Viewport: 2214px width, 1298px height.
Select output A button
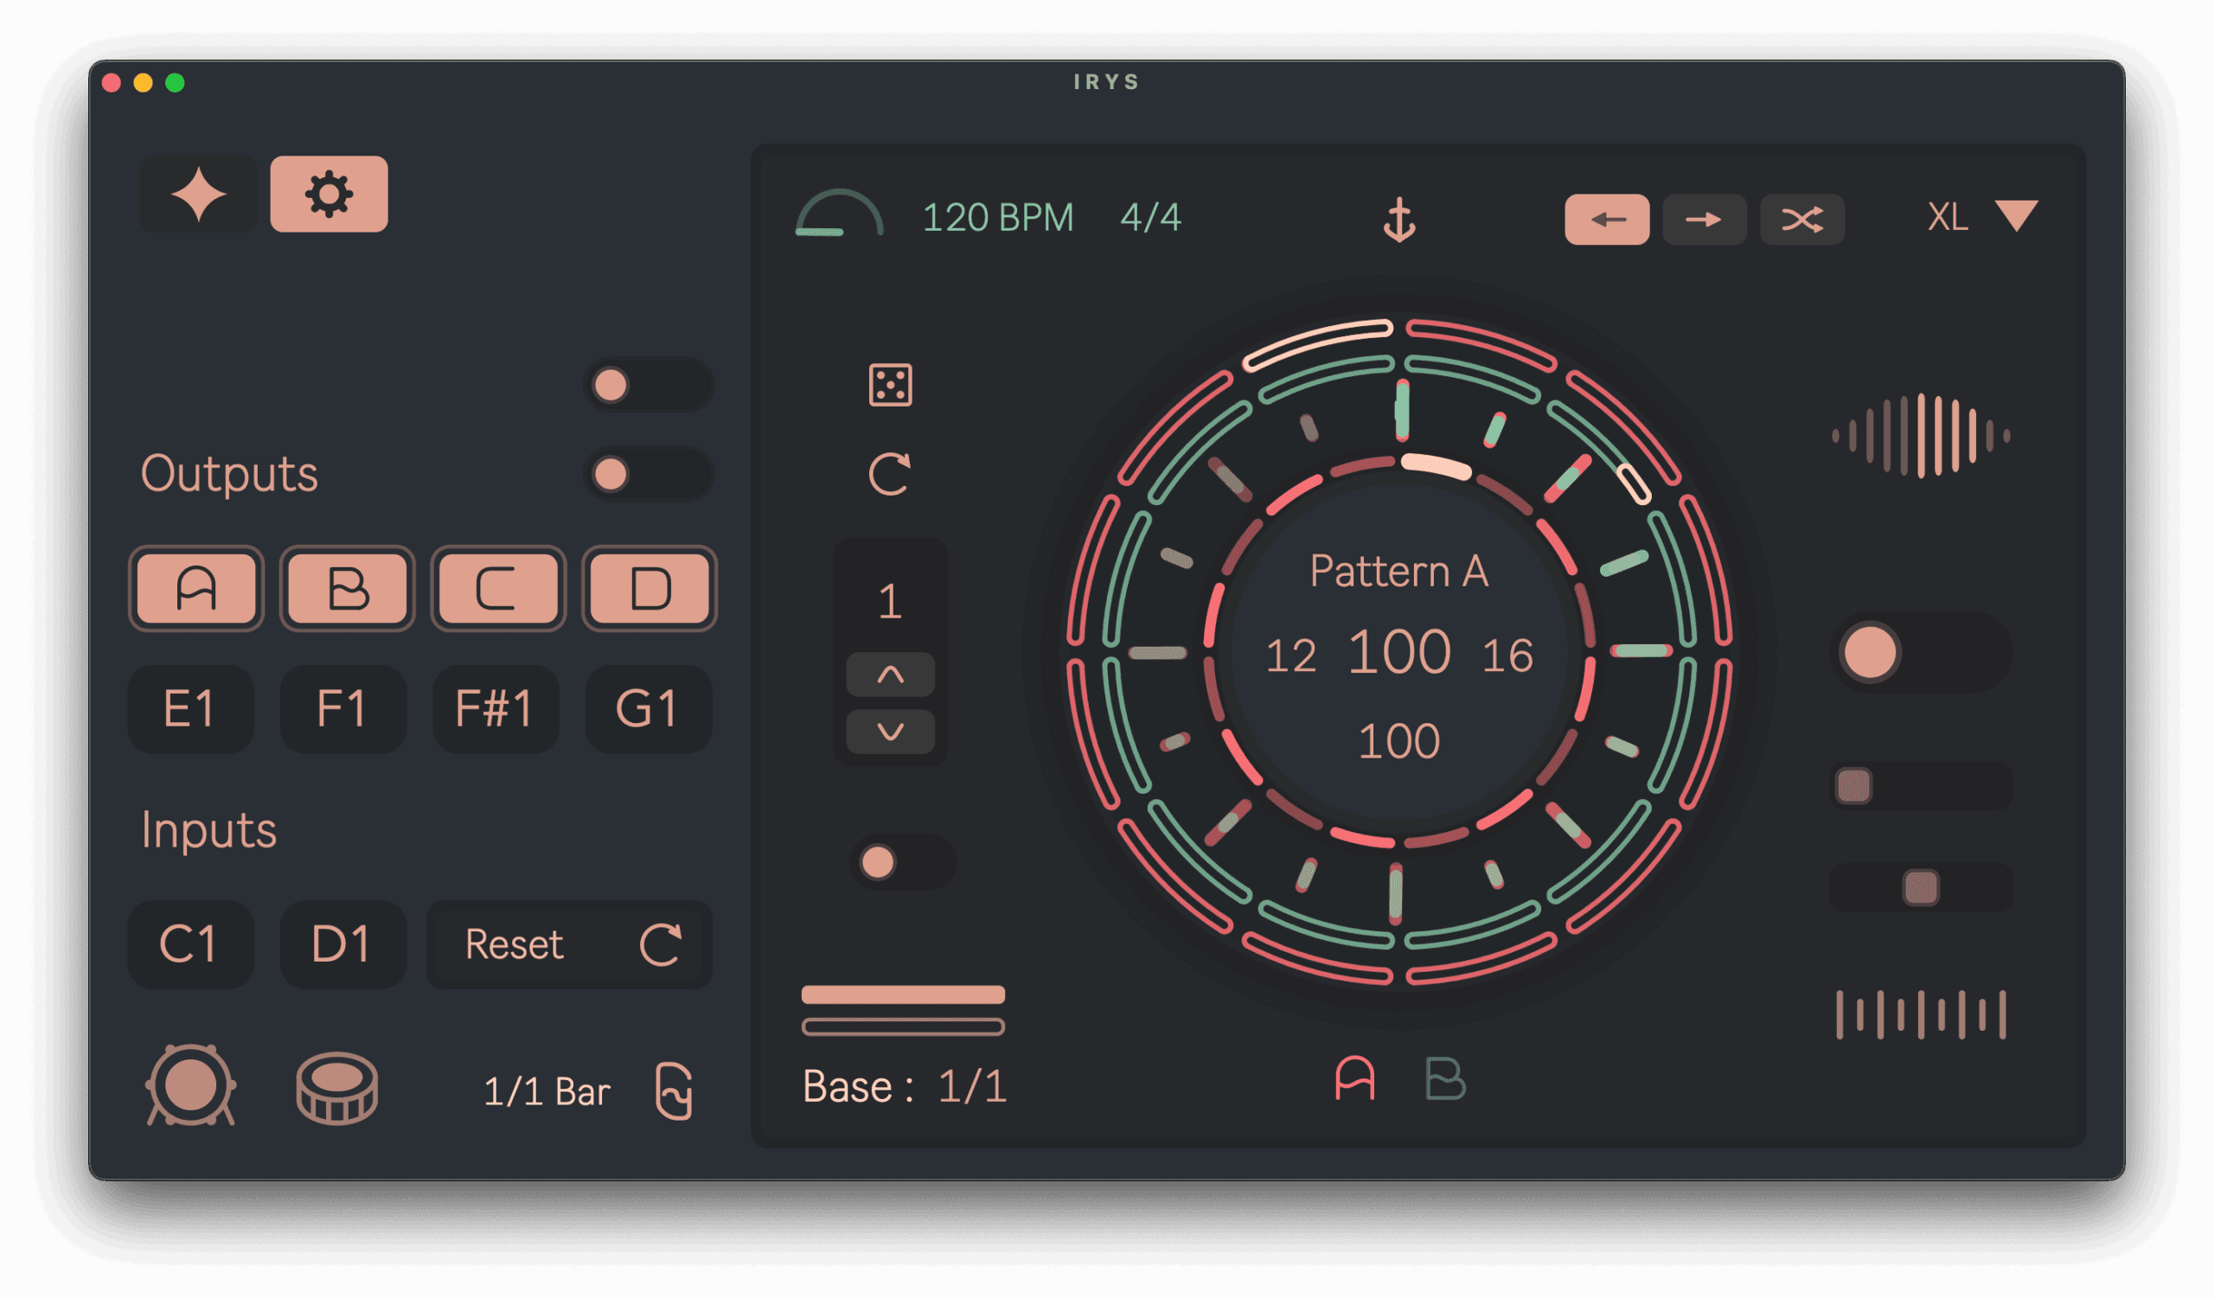pos(196,588)
